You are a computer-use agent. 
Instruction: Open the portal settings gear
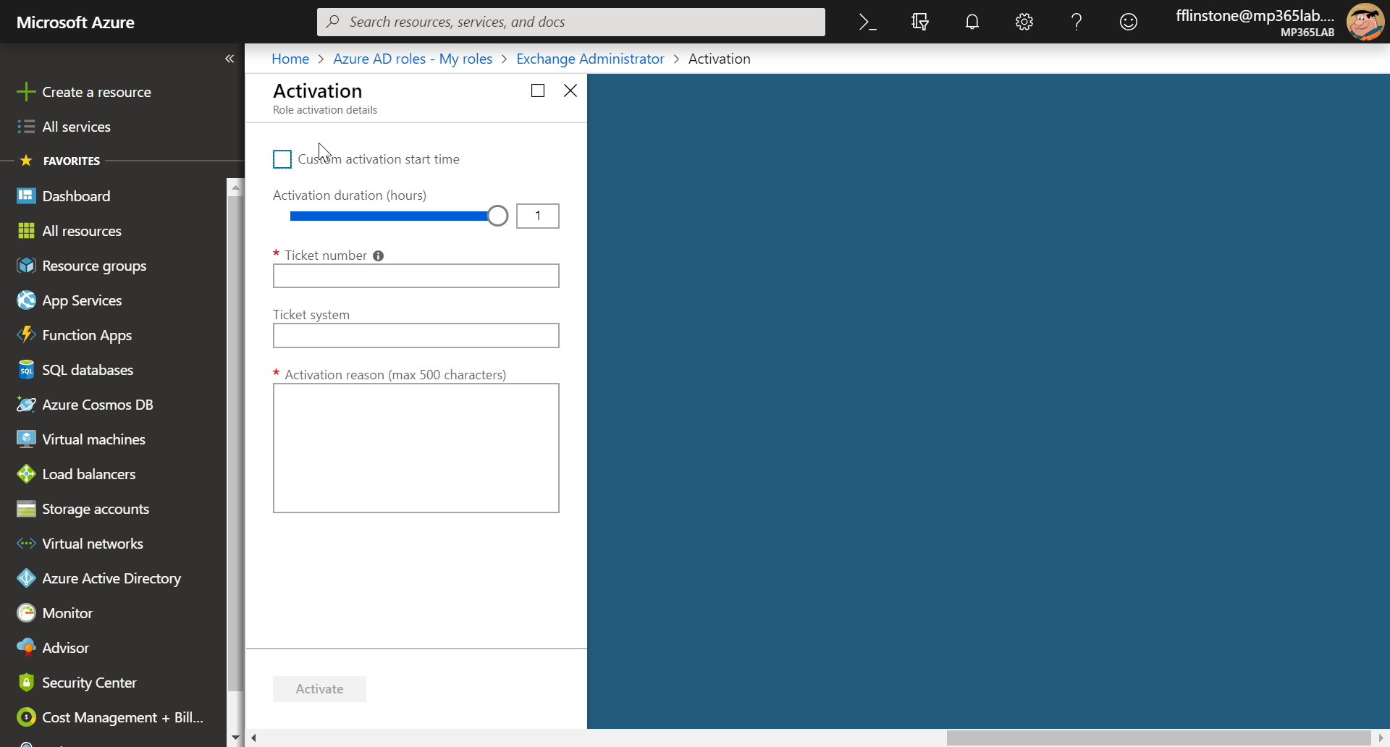[x=1024, y=22]
